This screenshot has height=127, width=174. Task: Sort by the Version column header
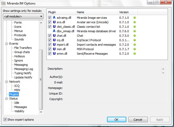[x=125, y=12]
